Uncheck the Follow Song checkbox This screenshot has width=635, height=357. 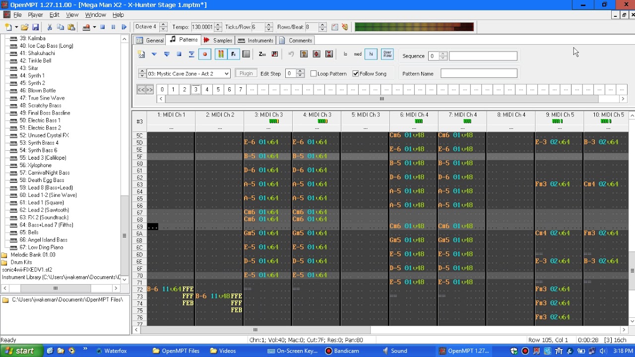pos(356,74)
